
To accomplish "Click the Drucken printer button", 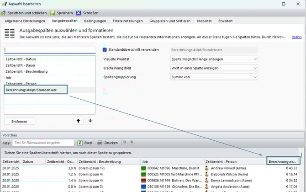I will (x=108, y=143).
